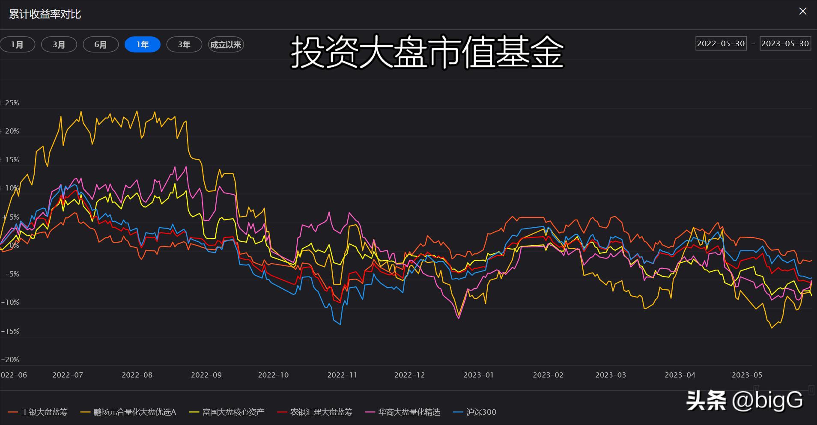This screenshot has width=817, height=425.
Task: Switch to the 3年 period
Action: coord(184,44)
